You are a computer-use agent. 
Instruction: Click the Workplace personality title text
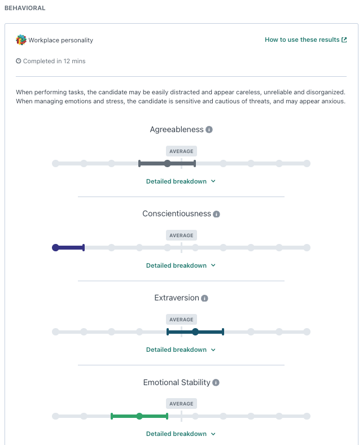coord(61,40)
